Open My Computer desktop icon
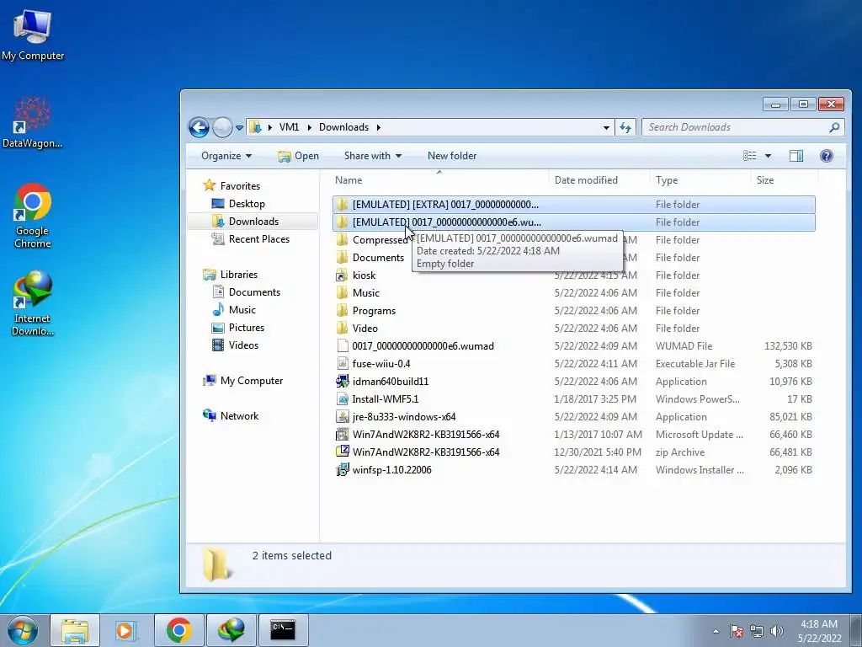862x647 pixels. point(33,34)
